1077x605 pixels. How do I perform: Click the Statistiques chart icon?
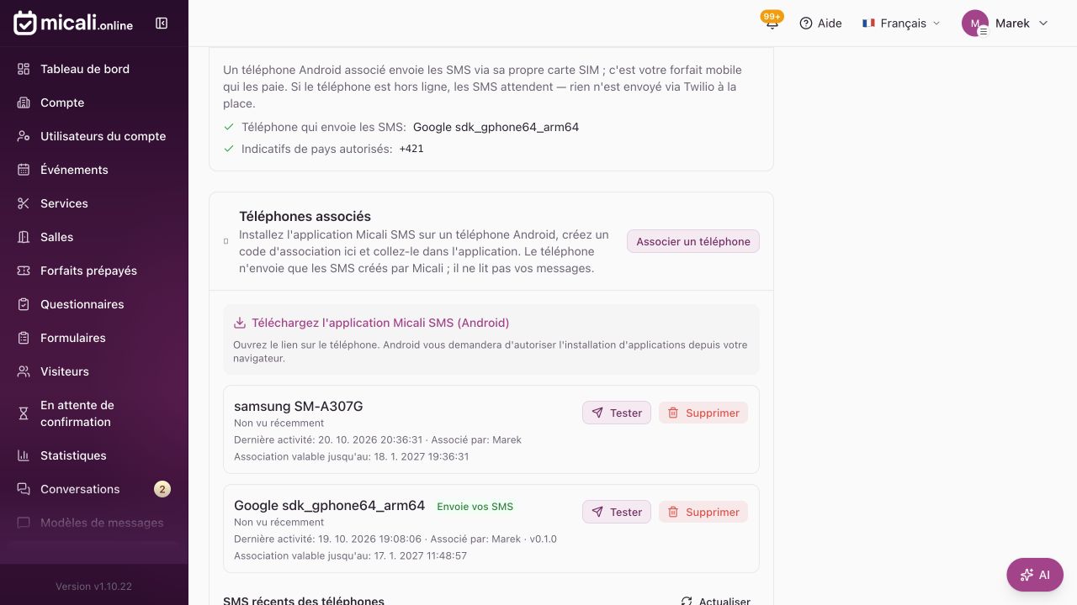(x=24, y=455)
